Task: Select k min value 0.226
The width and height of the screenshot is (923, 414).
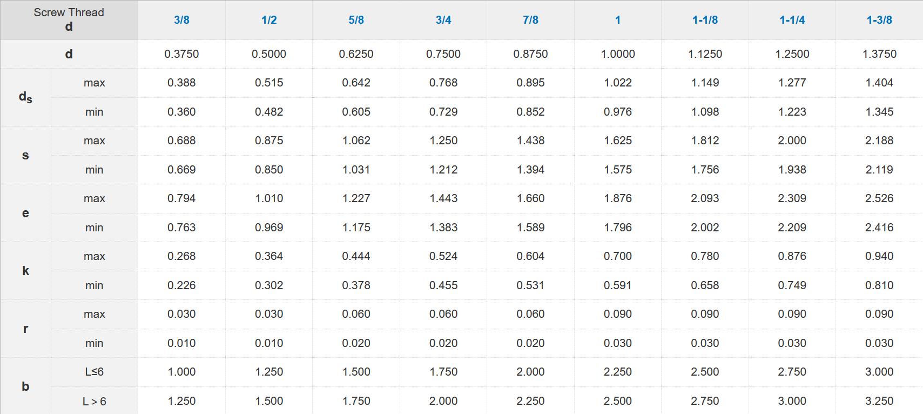Action: (181, 285)
